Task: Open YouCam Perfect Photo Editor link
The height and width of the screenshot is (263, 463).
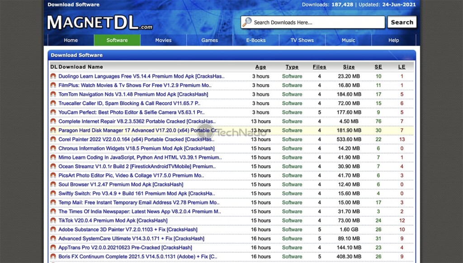Action: tap(132, 112)
